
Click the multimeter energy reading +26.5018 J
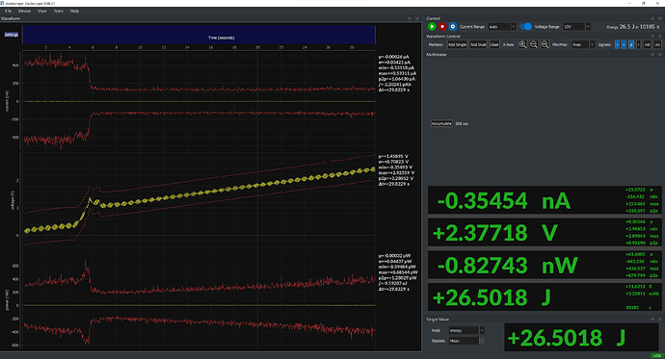[x=492, y=297]
